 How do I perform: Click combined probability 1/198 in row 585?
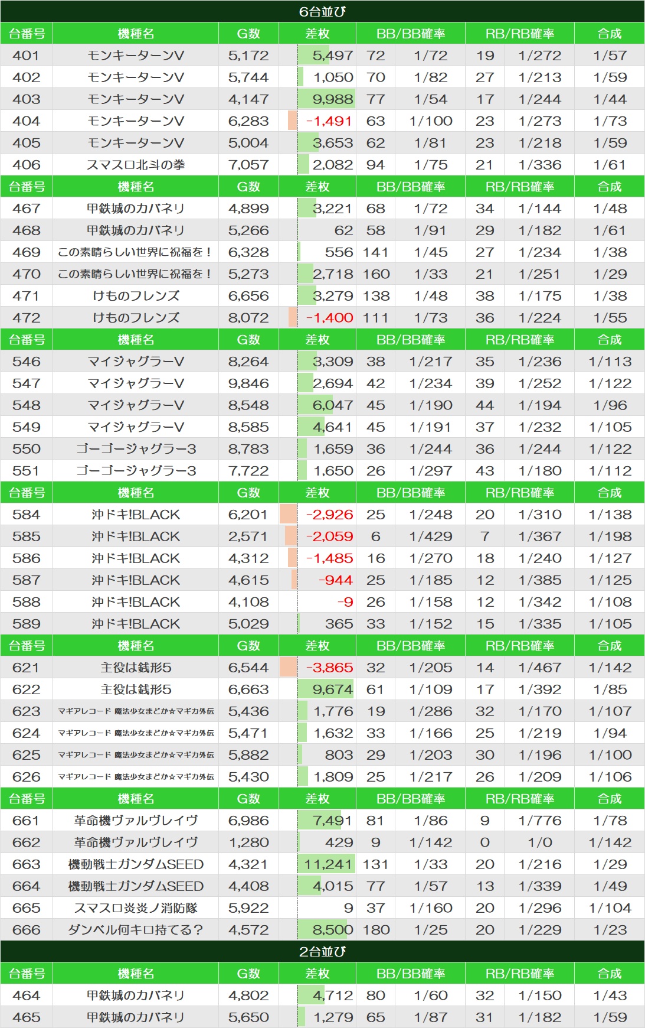pyautogui.click(x=610, y=536)
